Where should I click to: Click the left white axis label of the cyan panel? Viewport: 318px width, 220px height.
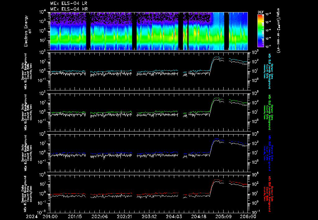pyautogui.click(x=27, y=71)
